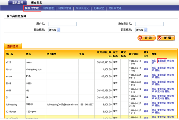Delete the amao operator
This screenshot has height=120, width=179.
coord(157,77)
